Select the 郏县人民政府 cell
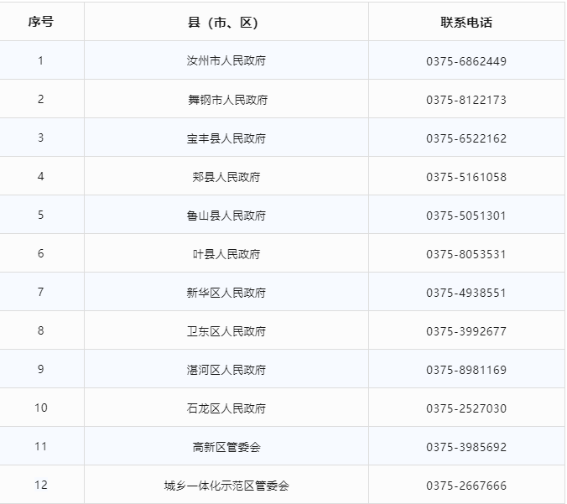The width and height of the screenshot is (567, 504). [226, 177]
